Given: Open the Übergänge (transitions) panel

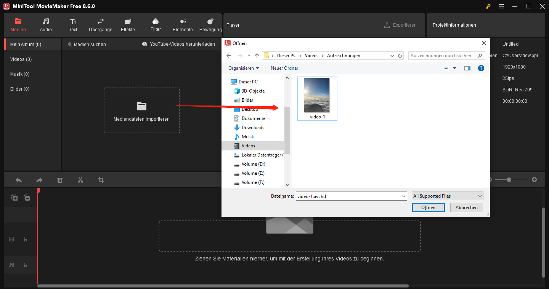Looking at the screenshot, I should (100, 25).
